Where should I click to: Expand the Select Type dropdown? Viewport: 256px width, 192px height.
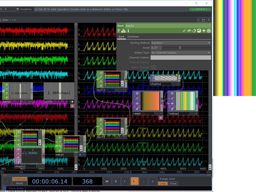[x=181, y=52]
